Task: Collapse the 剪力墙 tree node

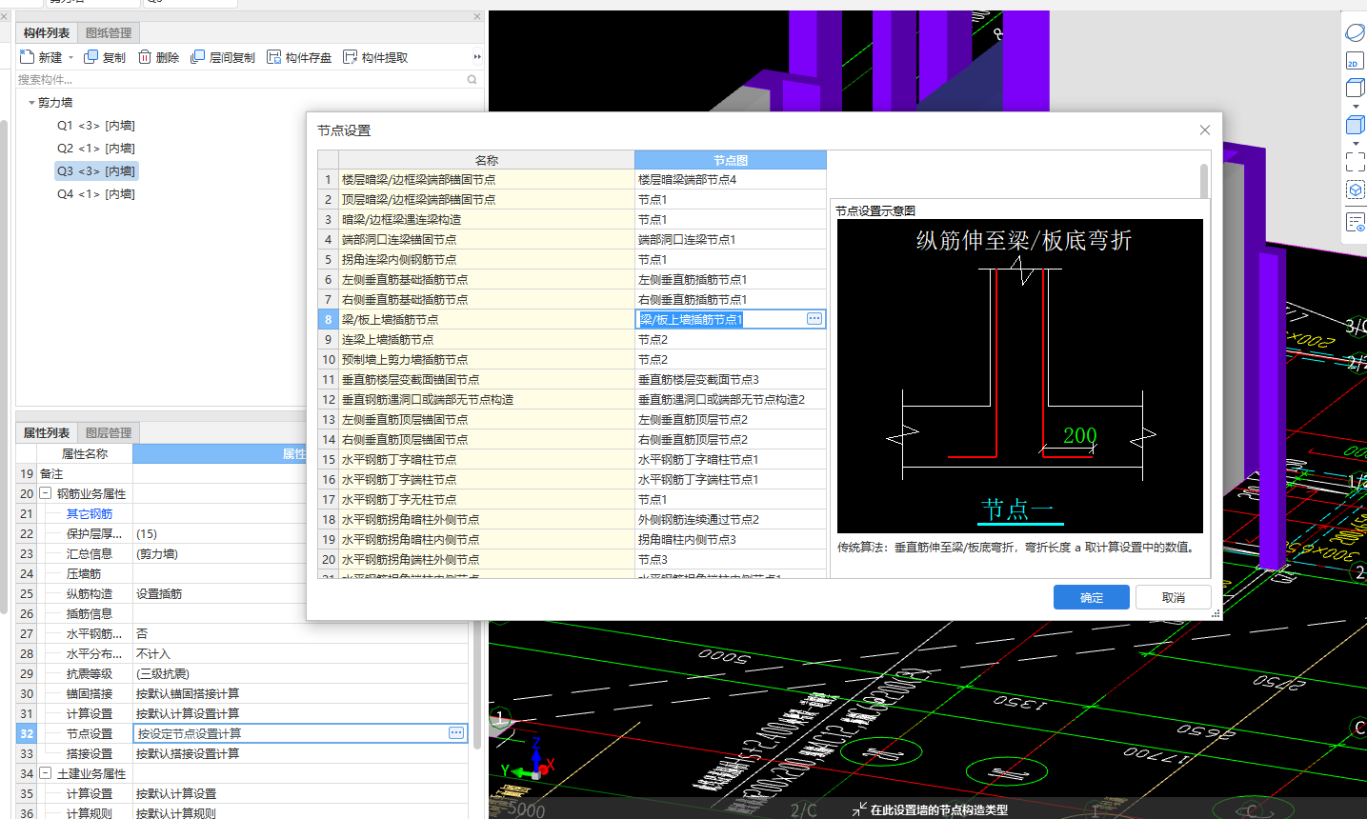Action: 31,103
